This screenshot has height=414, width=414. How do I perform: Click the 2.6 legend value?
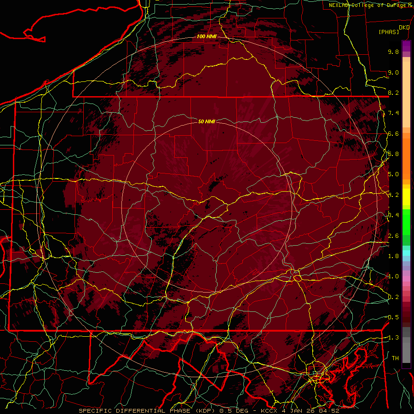point(393,236)
